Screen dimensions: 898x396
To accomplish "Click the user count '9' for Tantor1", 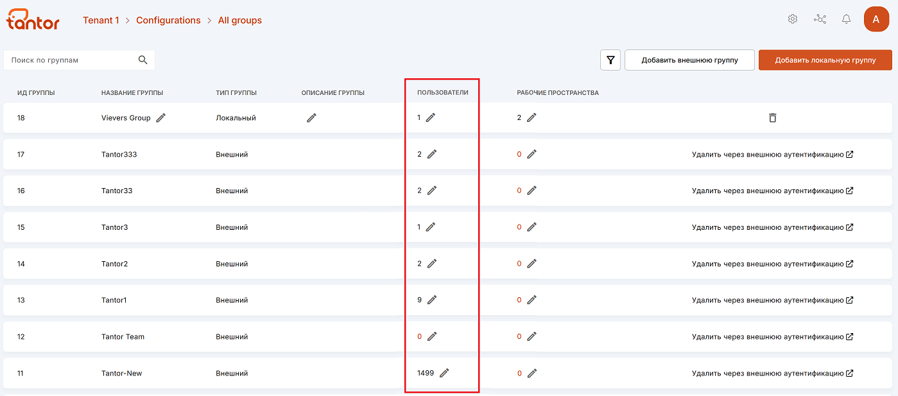I will point(419,300).
